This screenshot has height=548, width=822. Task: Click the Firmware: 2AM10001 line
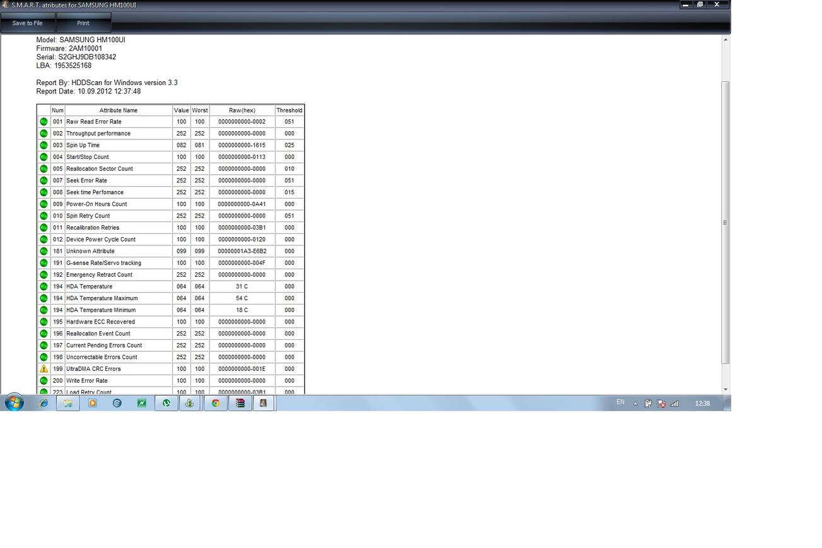[69, 49]
